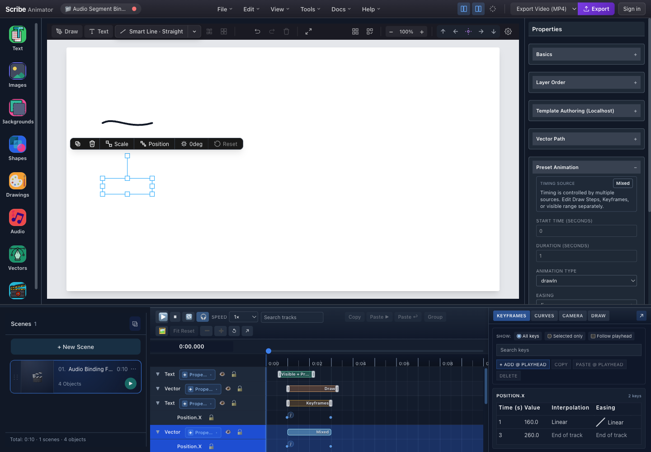
Task: Open the Text library in sidebar
Action: 18,39
